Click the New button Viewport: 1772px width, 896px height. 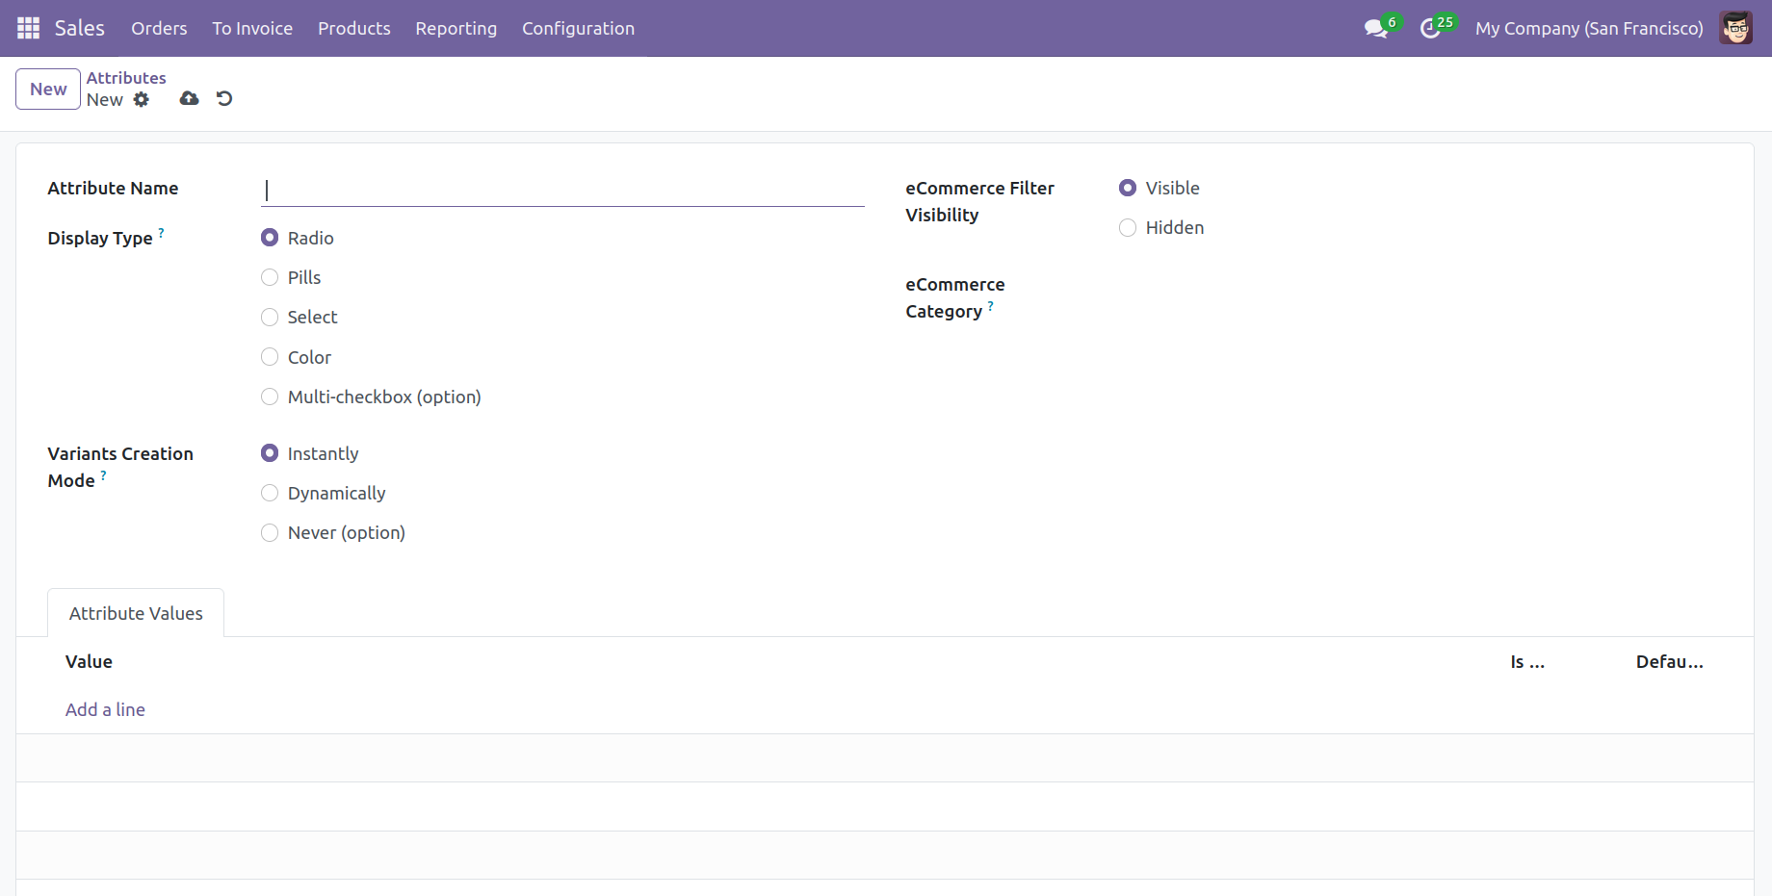pyautogui.click(x=48, y=90)
